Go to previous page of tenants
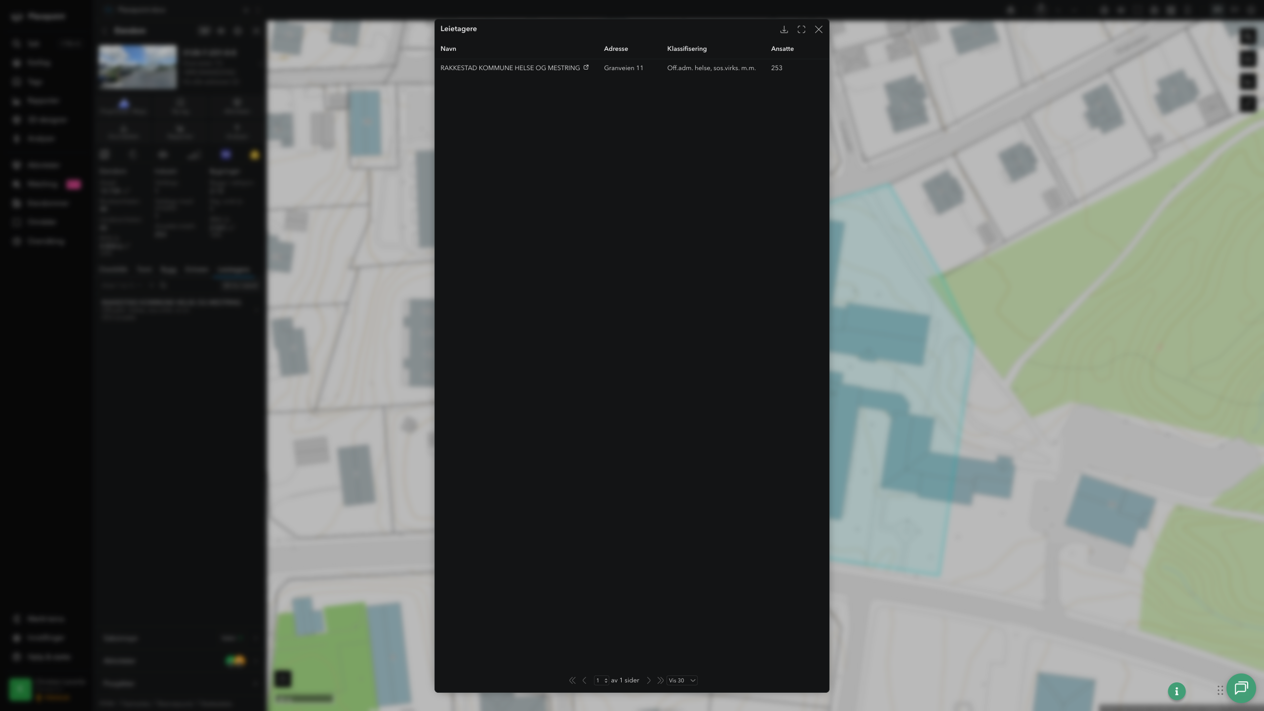The height and width of the screenshot is (711, 1264). (585, 680)
